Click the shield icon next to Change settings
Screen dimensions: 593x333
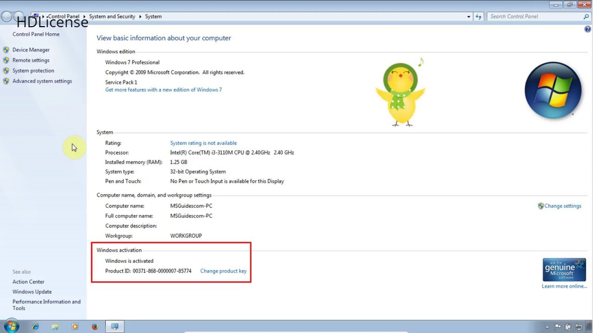pyautogui.click(x=541, y=206)
